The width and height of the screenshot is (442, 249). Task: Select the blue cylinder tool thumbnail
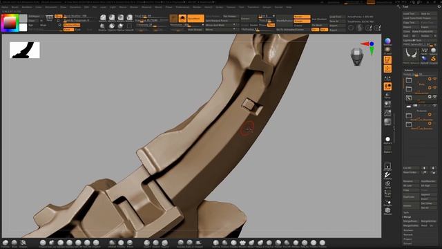click(x=425, y=58)
